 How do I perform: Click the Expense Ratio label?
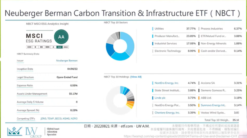tap(25, 86)
